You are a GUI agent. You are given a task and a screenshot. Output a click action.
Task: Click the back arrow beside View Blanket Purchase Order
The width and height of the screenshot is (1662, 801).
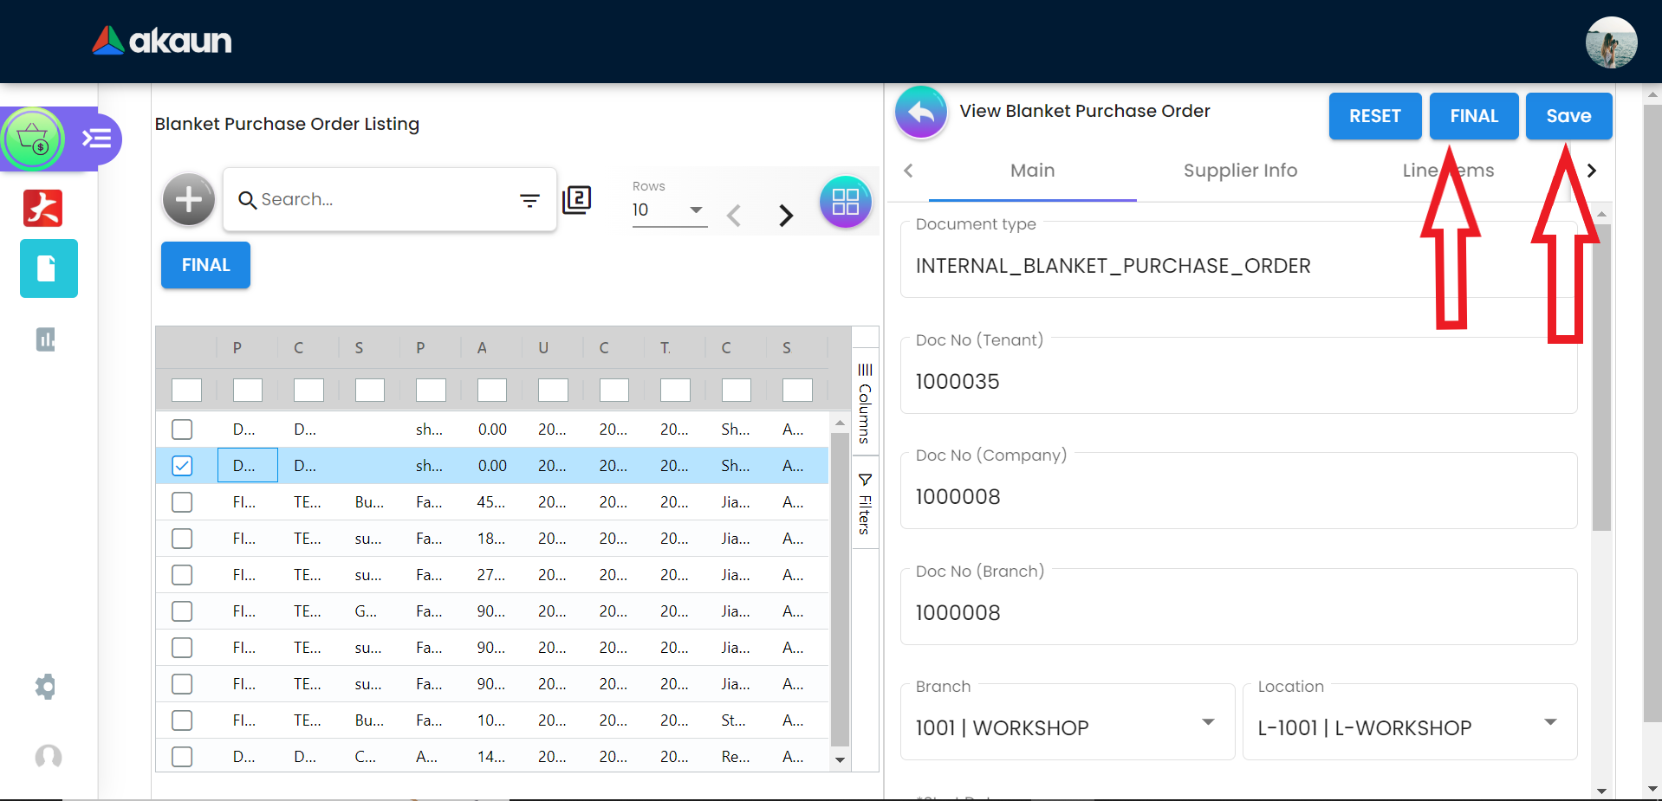pyautogui.click(x=921, y=113)
